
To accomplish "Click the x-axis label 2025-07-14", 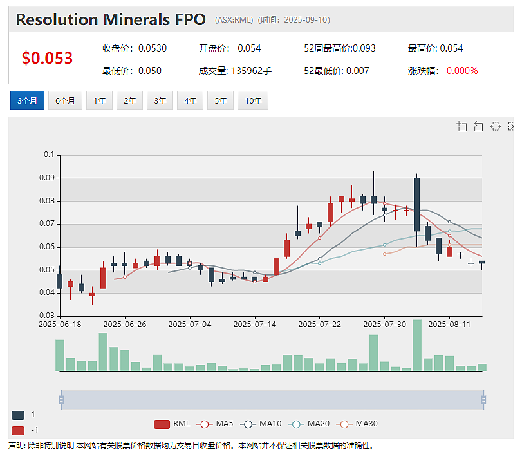I will (x=255, y=325).
